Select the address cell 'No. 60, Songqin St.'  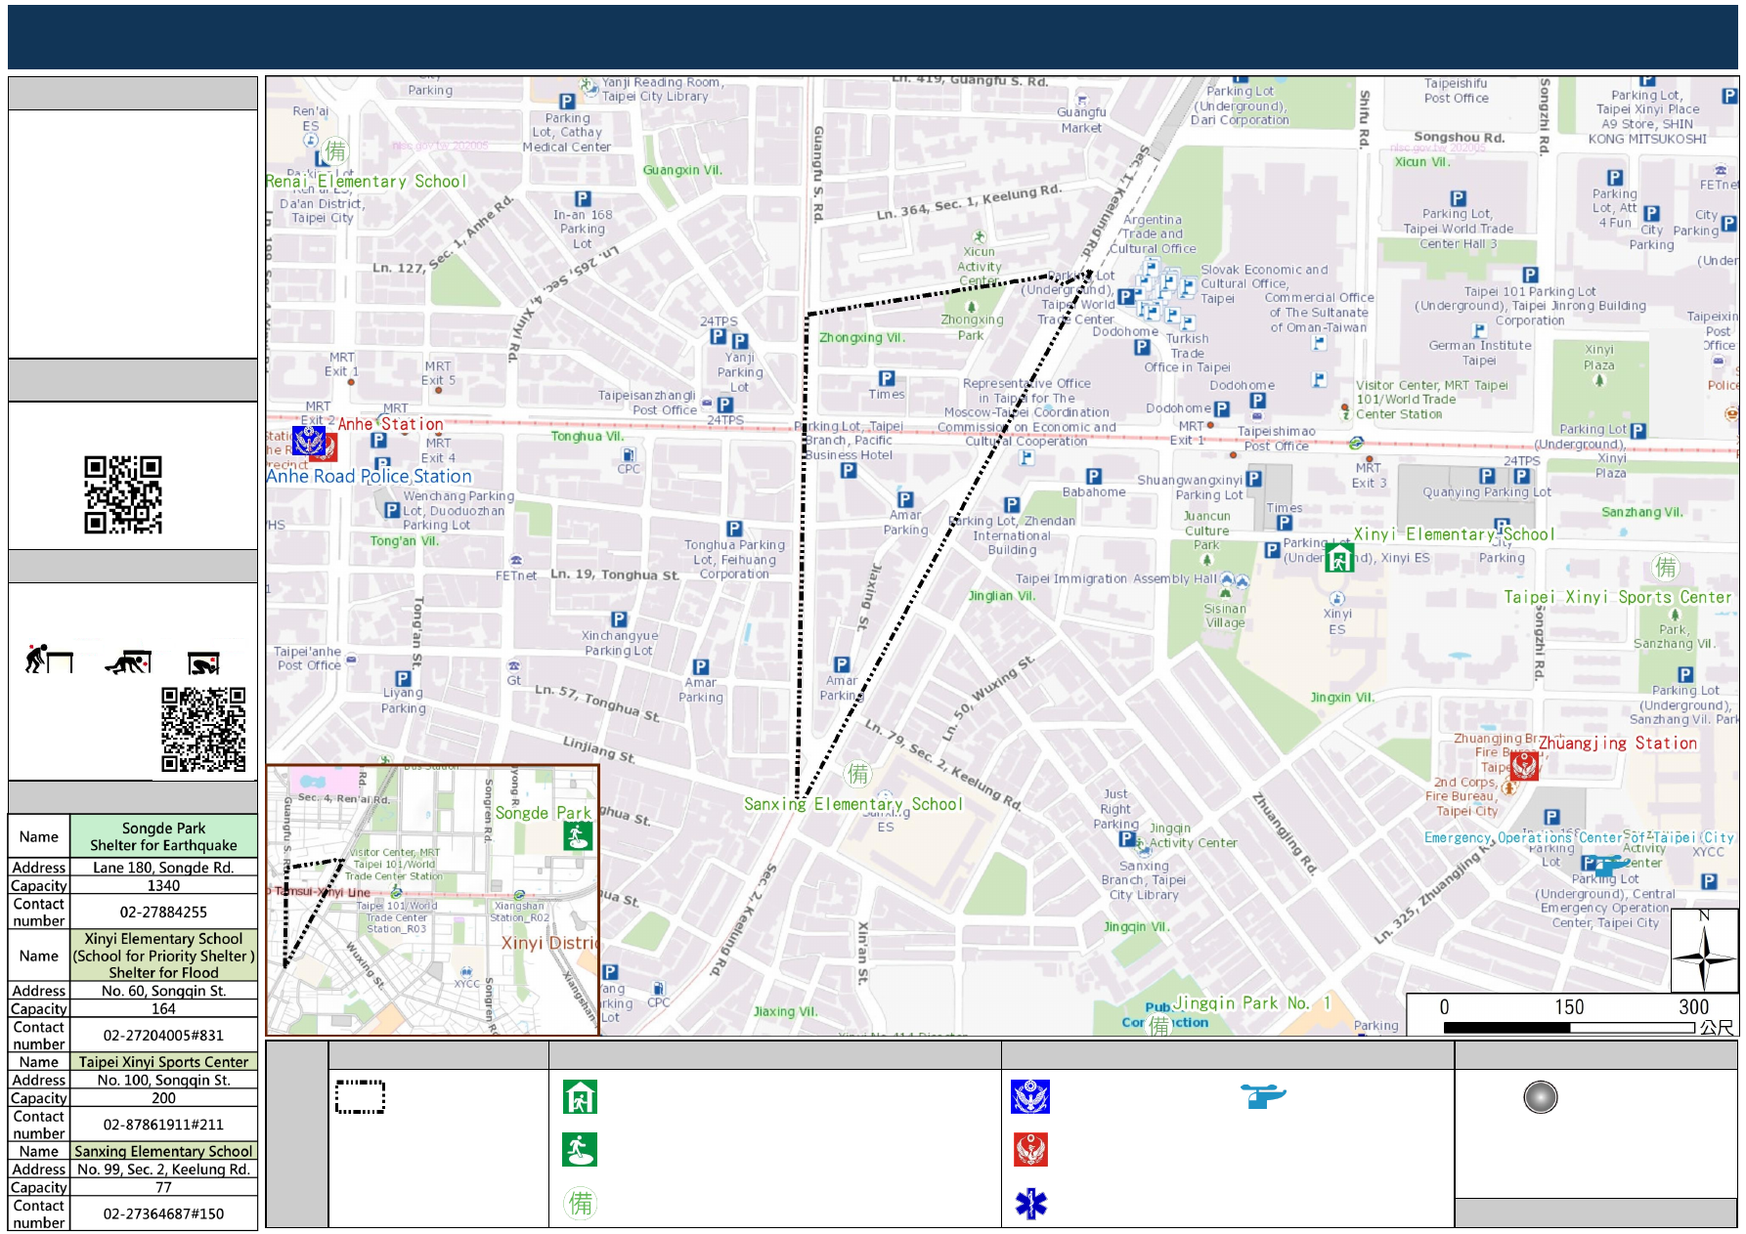163,991
